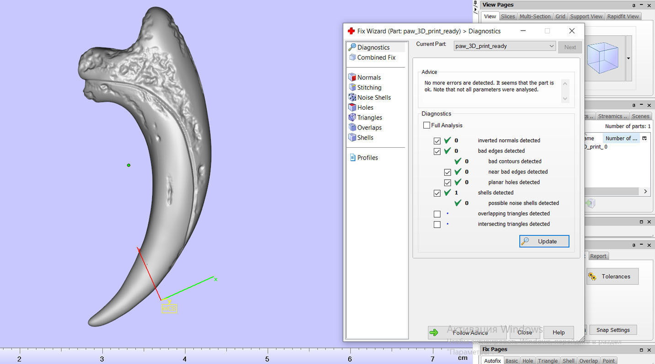
Task: Click the "Number of ..." column header
Action: [x=621, y=138]
